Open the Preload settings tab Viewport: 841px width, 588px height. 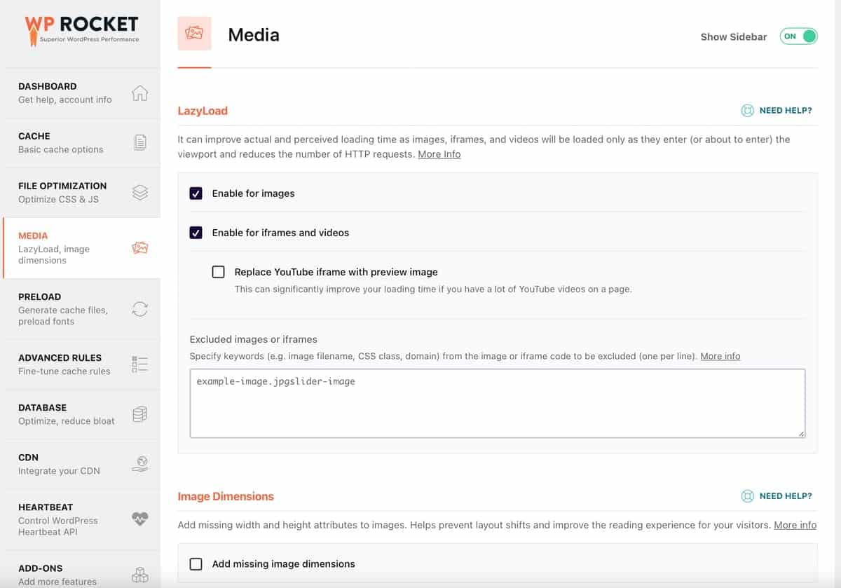coord(81,308)
